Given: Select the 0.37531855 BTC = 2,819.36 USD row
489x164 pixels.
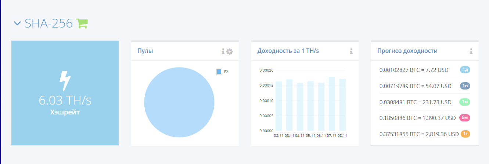Looking at the screenshot, I should [x=425, y=134].
